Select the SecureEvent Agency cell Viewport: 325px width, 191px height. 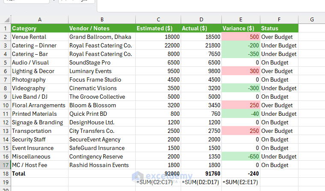point(102,139)
